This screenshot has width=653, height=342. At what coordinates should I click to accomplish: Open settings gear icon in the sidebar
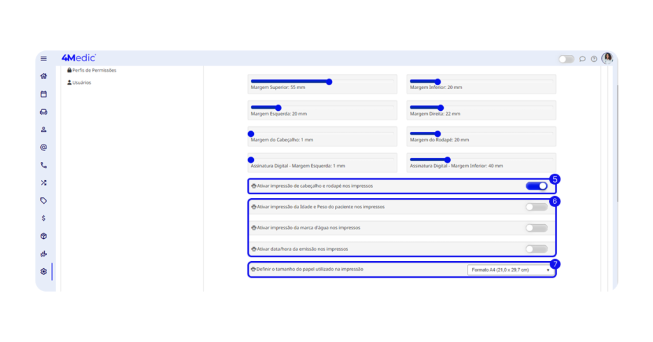click(43, 271)
